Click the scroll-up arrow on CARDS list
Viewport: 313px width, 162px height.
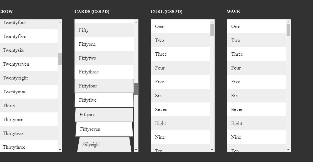tap(136, 22)
